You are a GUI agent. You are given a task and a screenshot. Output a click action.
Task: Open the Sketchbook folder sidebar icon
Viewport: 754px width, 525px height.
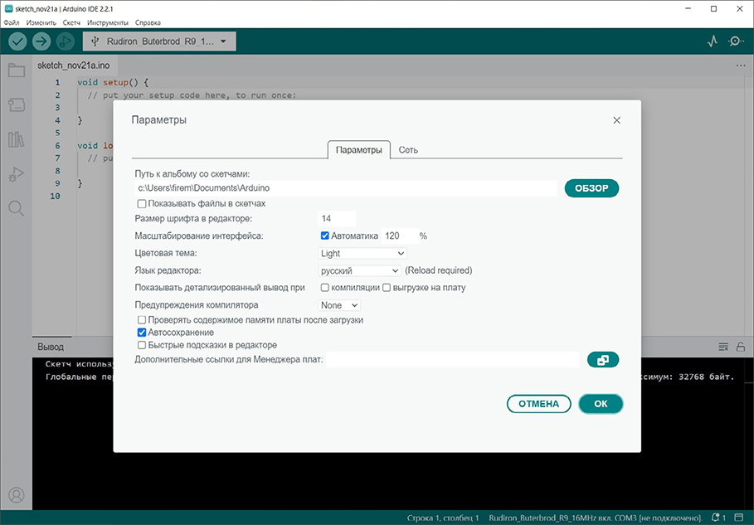17,70
